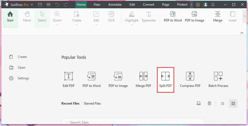Launch PDF to Word from Popular Tools
Screen dimensions: 248x126
pyautogui.click(x=91, y=80)
